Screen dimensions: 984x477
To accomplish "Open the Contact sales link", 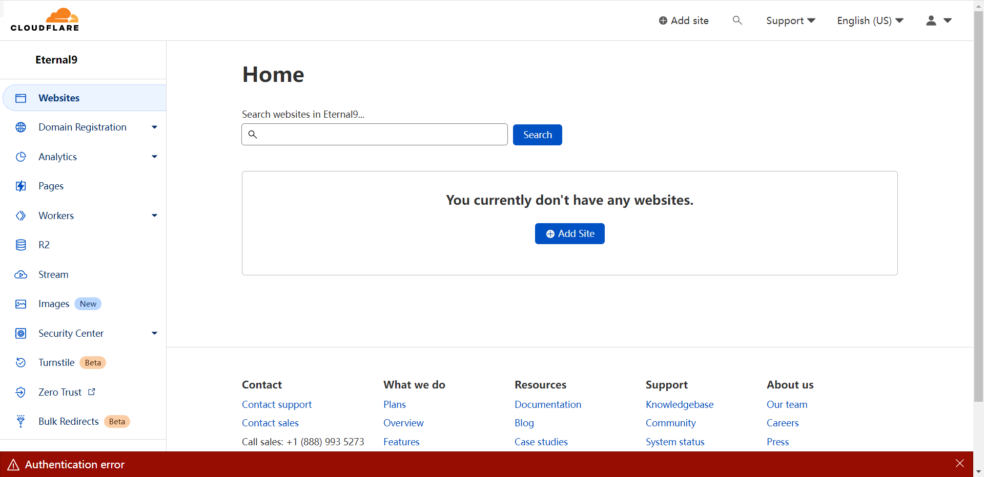I will pos(270,423).
